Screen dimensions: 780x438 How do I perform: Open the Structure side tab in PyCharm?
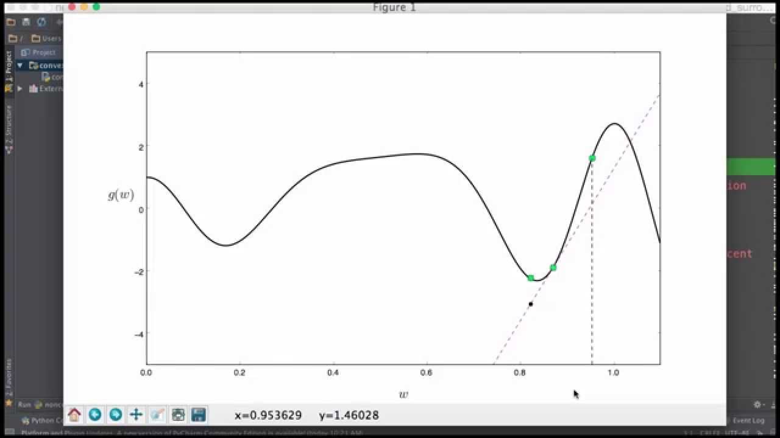click(x=8, y=128)
